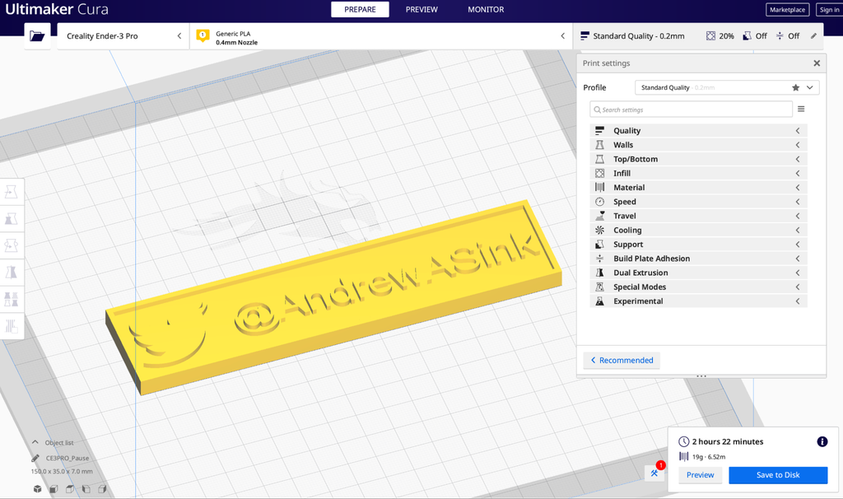Select the Move tool in left toolbar

click(x=12, y=192)
